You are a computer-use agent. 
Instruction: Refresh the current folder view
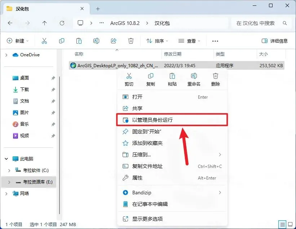(62, 23)
